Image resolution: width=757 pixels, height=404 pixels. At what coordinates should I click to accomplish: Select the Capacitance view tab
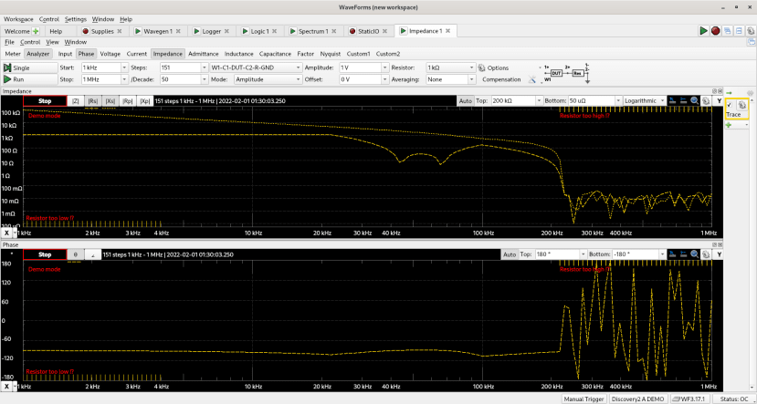[275, 54]
